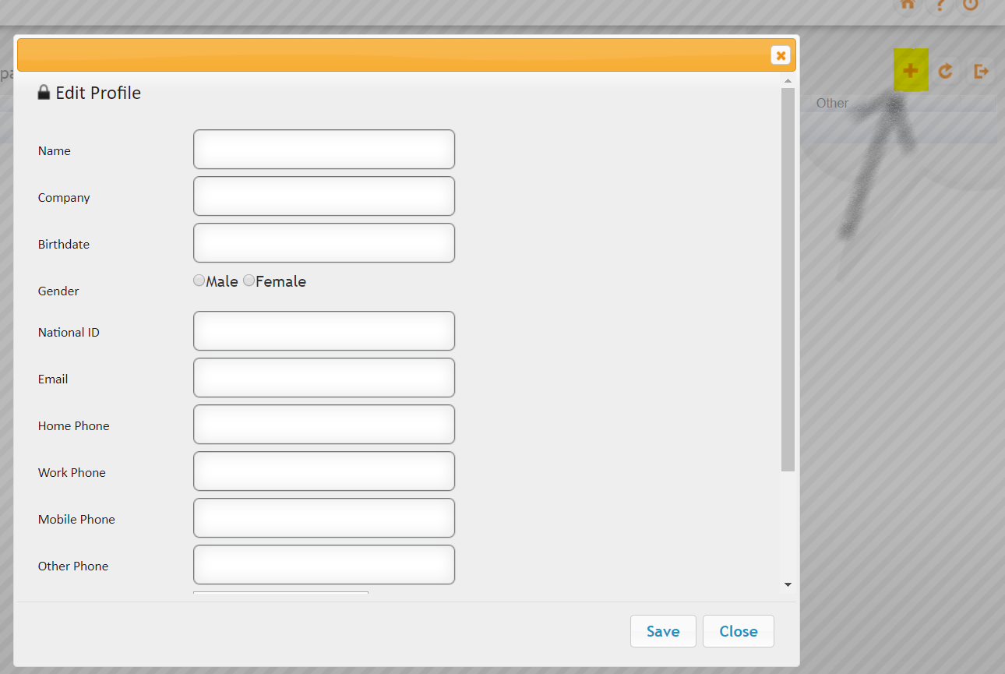The image size is (1005, 674).
Task: Click the Company input field
Action: (x=324, y=196)
